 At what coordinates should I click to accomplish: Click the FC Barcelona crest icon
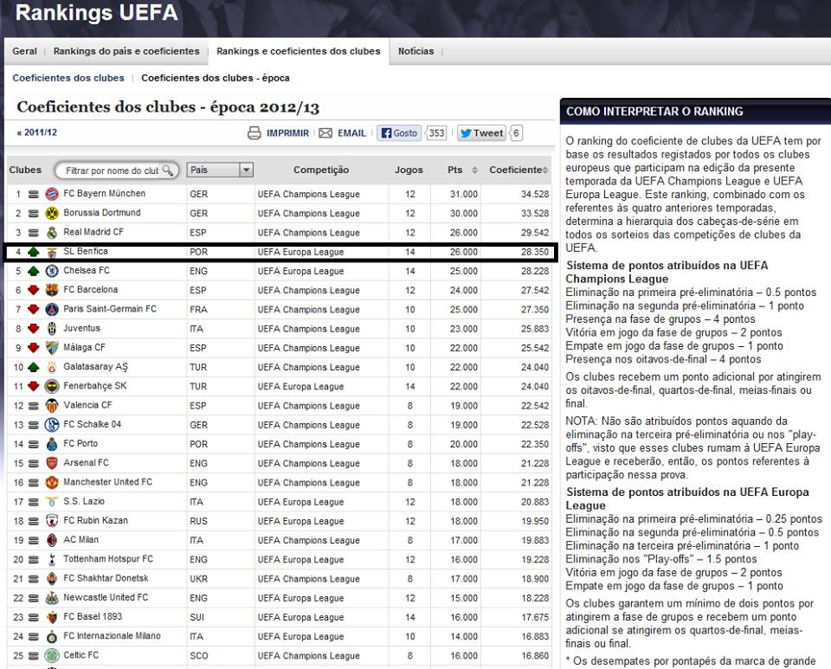(52, 290)
